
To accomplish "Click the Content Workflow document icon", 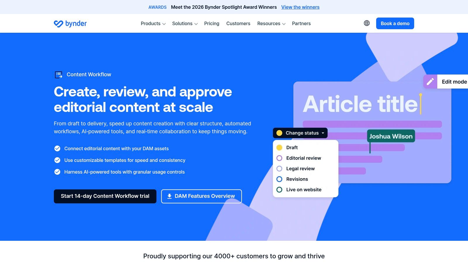I will click(x=58, y=75).
